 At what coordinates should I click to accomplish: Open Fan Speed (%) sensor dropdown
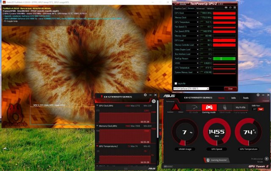pyautogui.click(x=198, y=27)
